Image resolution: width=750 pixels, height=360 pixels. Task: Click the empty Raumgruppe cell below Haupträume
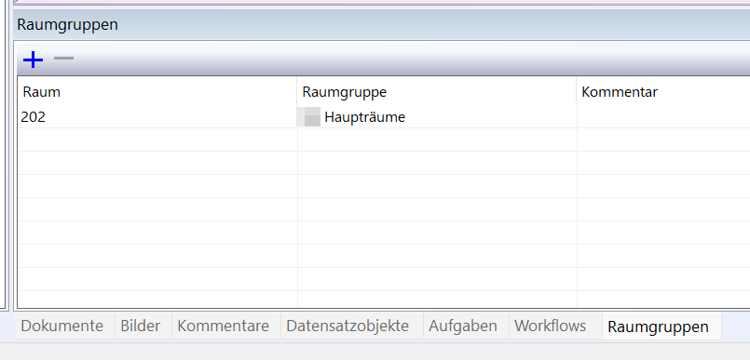pyautogui.click(x=437, y=140)
